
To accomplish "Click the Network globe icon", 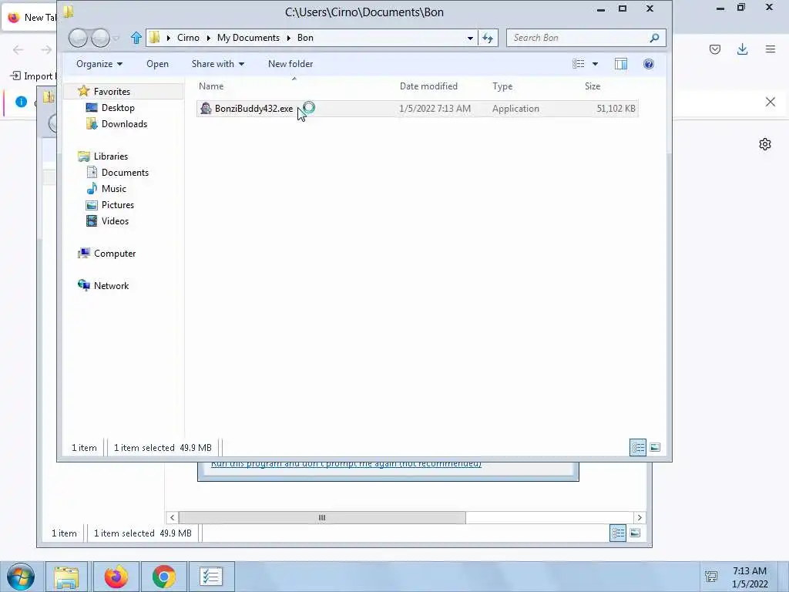I will pos(83,285).
